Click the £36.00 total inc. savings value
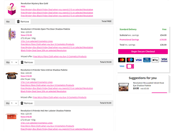191x131 pixels. coord(163,45)
